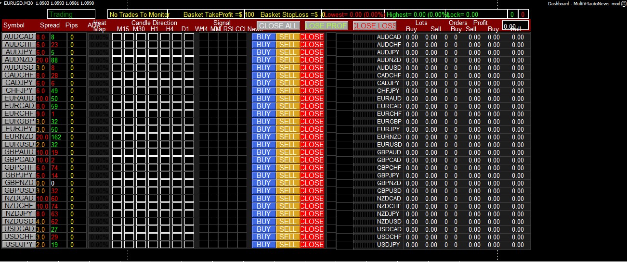Click CLOSE for CADJPY
Screen dimensions: 627x262
pyautogui.click(x=312, y=83)
